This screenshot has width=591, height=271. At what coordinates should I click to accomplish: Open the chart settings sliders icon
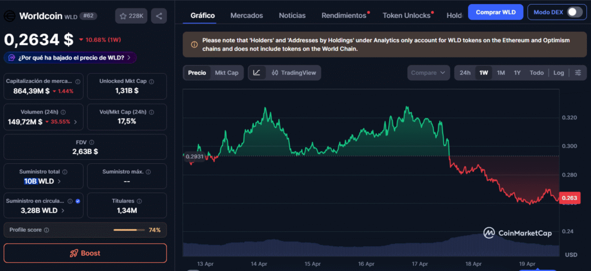578,73
